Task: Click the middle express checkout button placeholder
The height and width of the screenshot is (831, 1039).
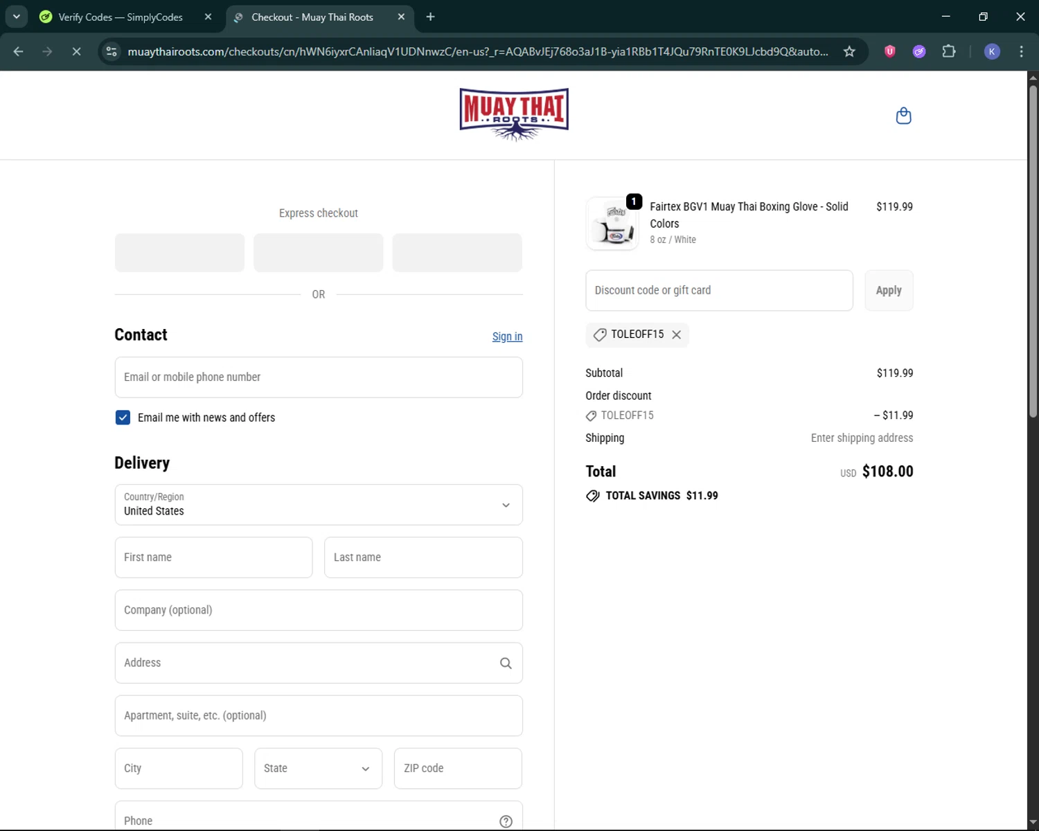Action: point(318,253)
